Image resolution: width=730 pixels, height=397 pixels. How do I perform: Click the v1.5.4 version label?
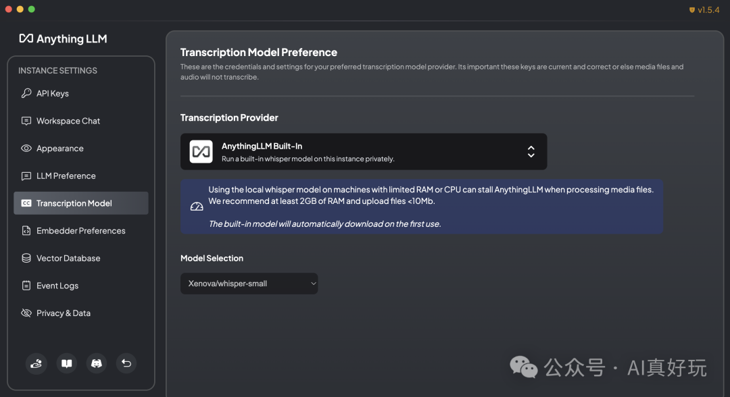click(708, 9)
